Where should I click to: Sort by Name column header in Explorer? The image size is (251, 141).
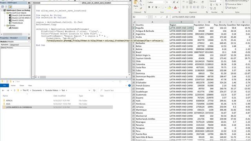(5, 96)
